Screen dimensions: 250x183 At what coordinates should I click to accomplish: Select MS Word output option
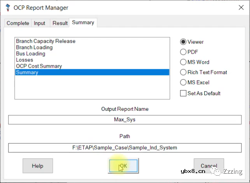pos(183,62)
